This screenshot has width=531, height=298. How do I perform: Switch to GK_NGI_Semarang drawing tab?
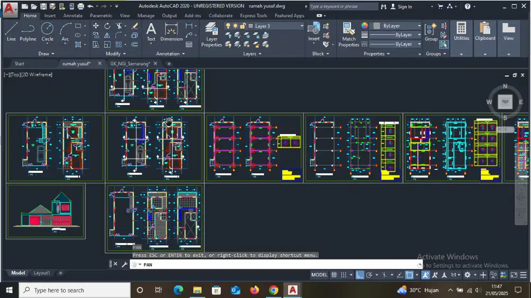[130, 64]
